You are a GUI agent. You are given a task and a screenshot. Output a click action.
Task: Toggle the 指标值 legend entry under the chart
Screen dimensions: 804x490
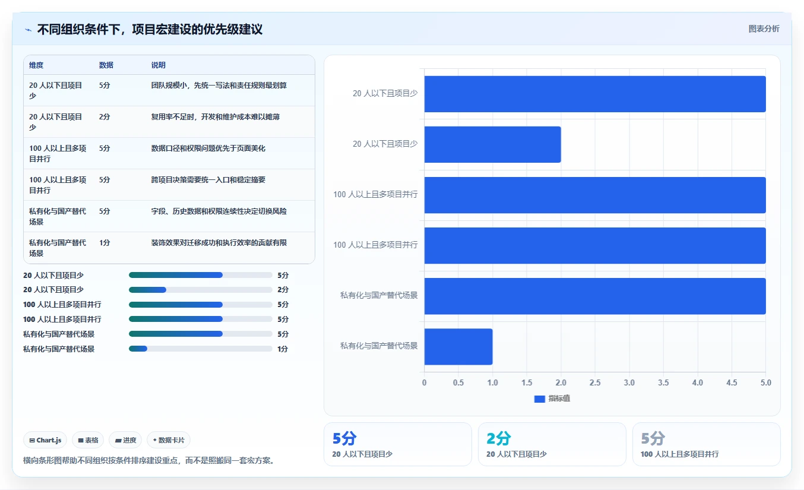pyautogui.click(x=552, y=399)
